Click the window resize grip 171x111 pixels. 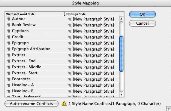(169, 109)
